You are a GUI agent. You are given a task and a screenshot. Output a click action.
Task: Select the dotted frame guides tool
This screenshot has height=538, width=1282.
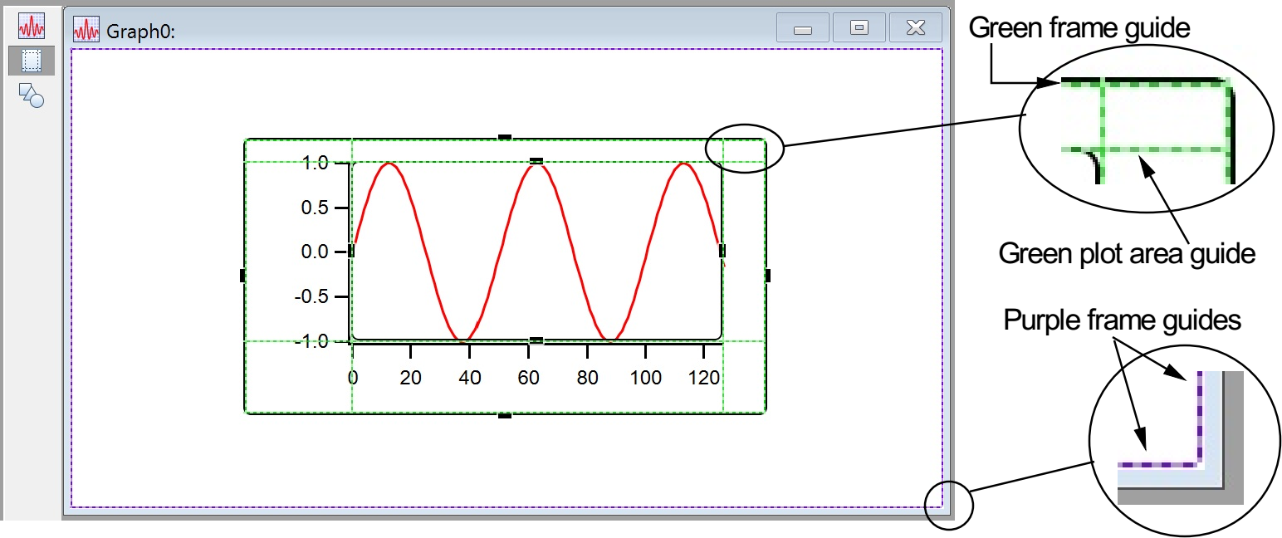click(x=32, y=61)
